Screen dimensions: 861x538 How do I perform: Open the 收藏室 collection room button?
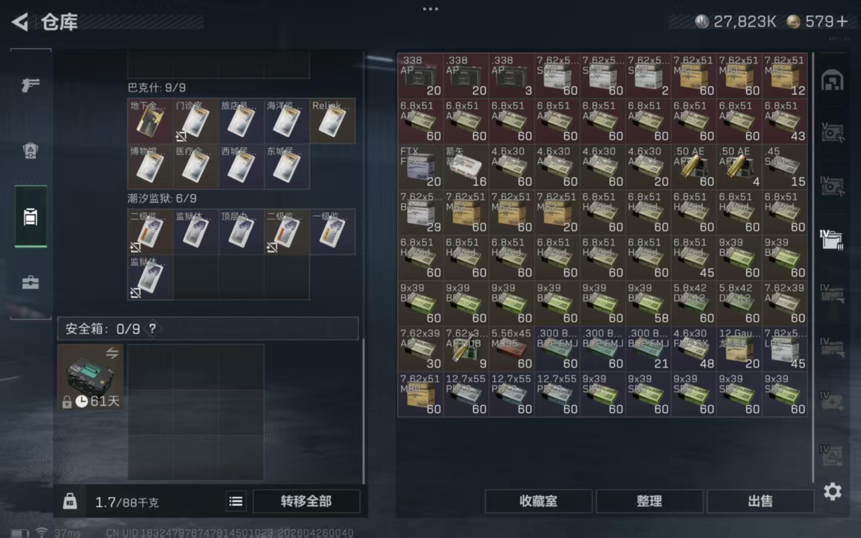[538, 501]
